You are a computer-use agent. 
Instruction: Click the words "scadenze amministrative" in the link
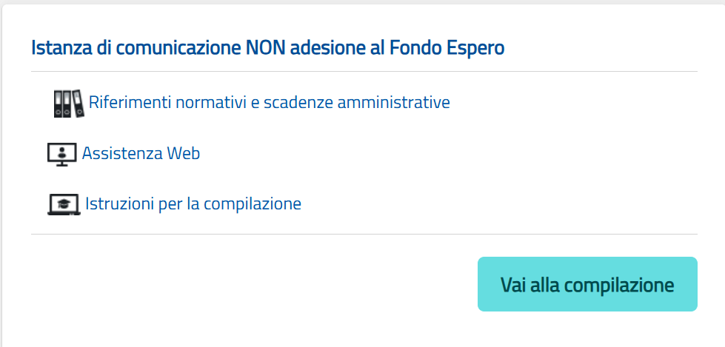[x=357, y=102]
